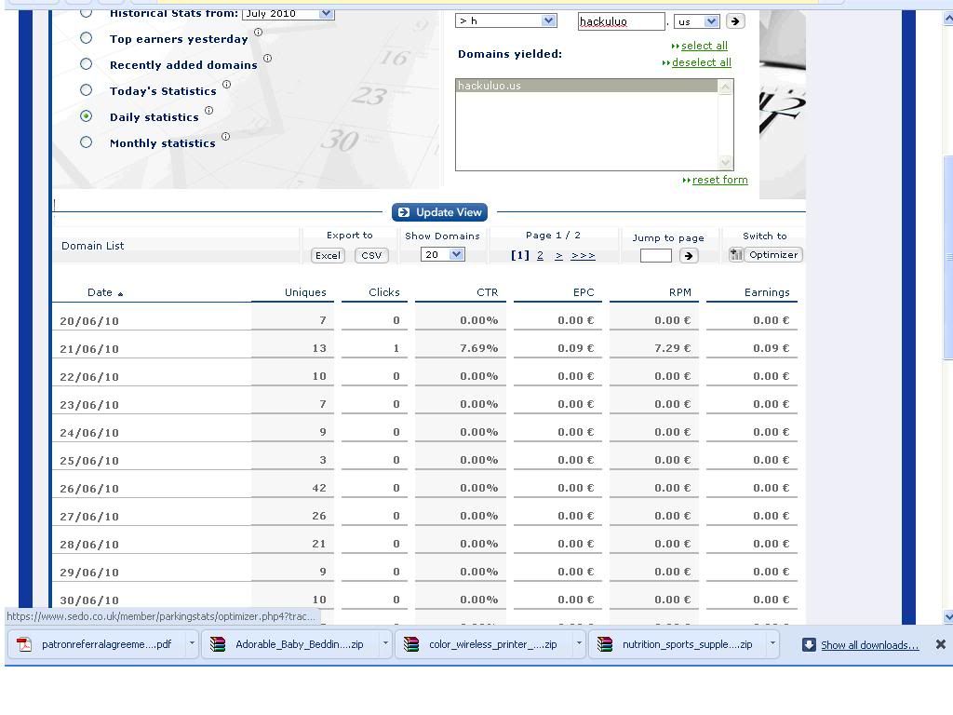The width and height of the screenshot is (953, 715).
Task: Select the Monthly statistics radio button
Action: (87, 142)
